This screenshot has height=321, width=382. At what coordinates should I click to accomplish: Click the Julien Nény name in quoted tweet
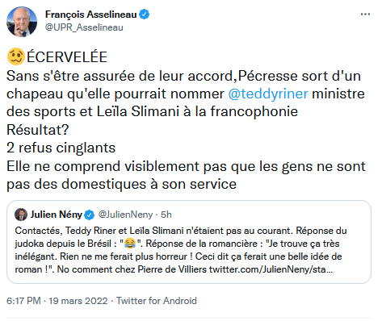56,215
